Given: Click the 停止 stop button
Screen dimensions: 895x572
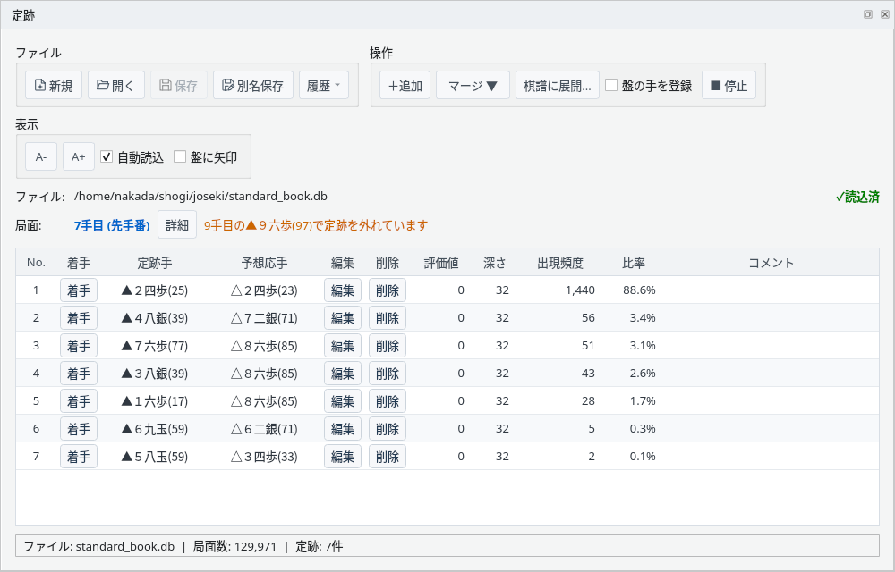Looking at the screenshot, I should pyautogui.click(x=729, y=86).
